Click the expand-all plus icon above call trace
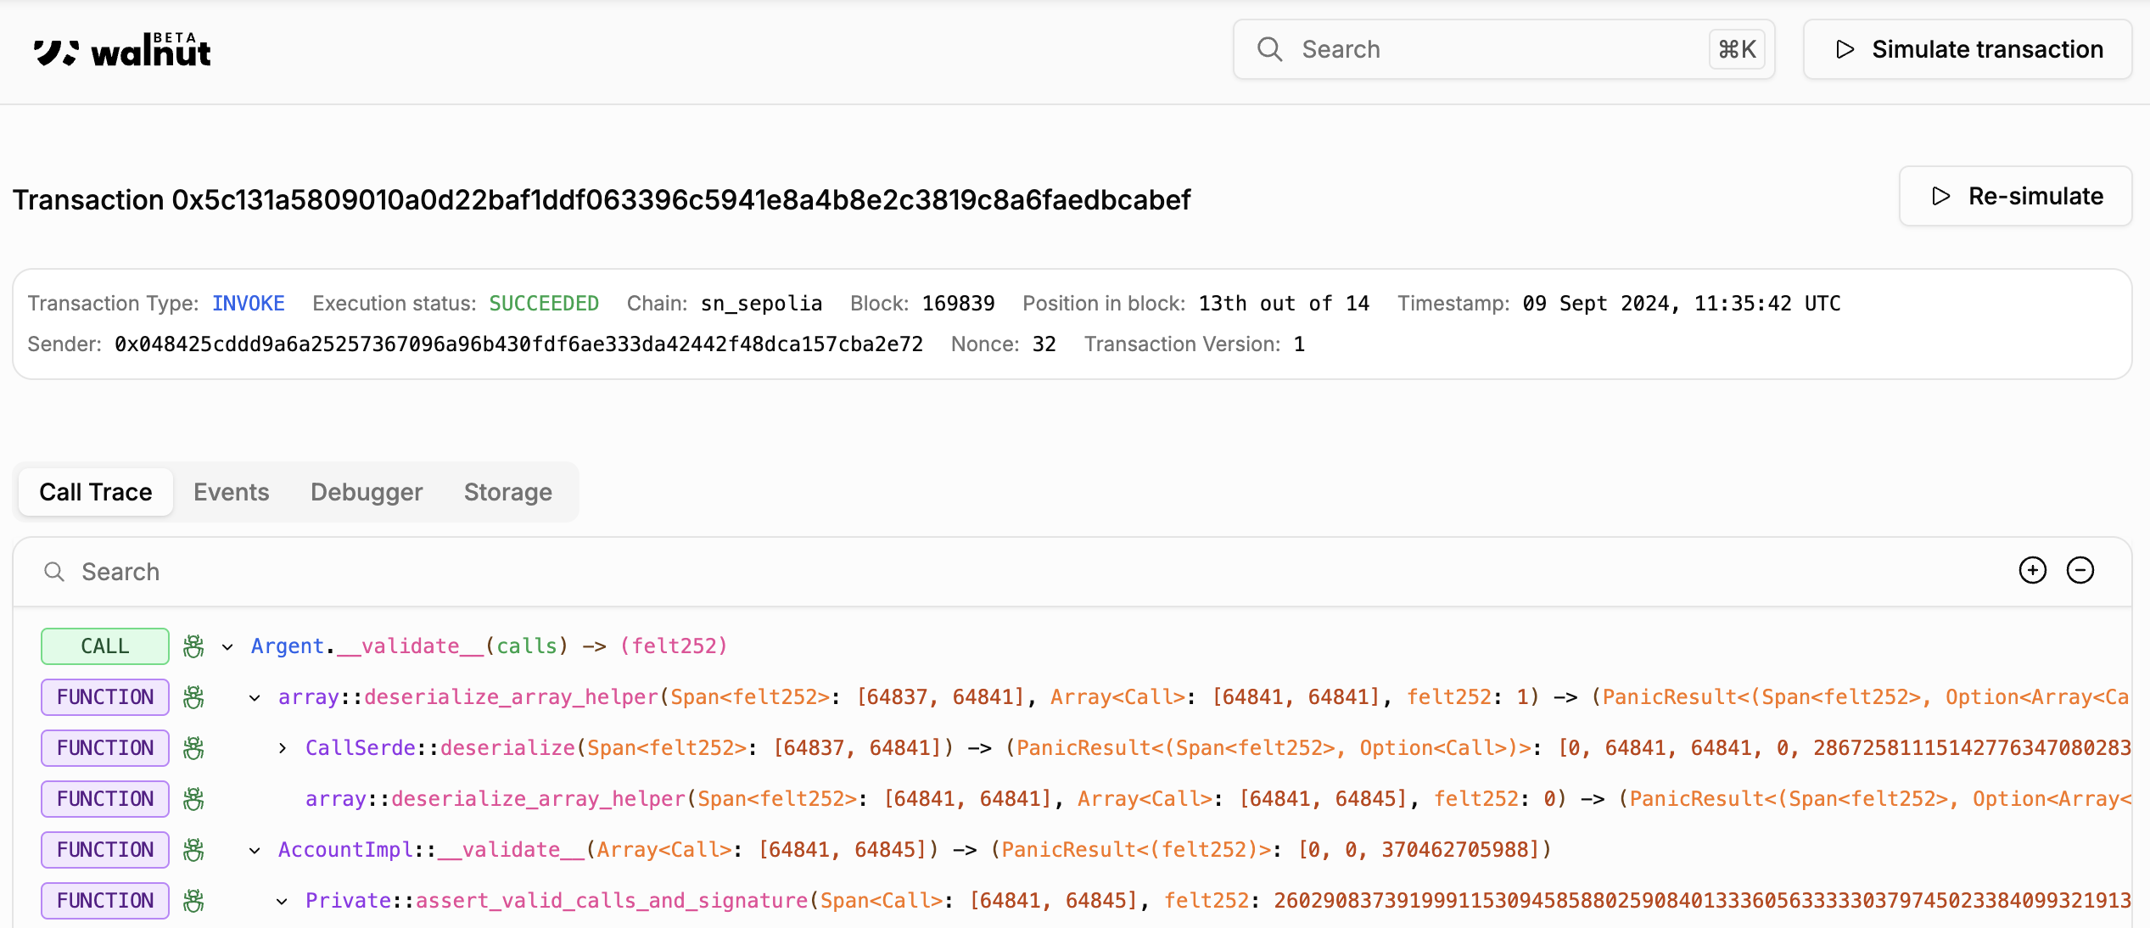Image resolution: width=2150 pixels, height=928 pixels. (x=2033, y=571)
